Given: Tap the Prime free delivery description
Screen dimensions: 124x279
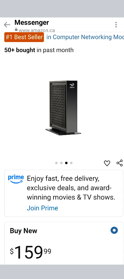Looking at the screenshot, I should tap(71, 188).
